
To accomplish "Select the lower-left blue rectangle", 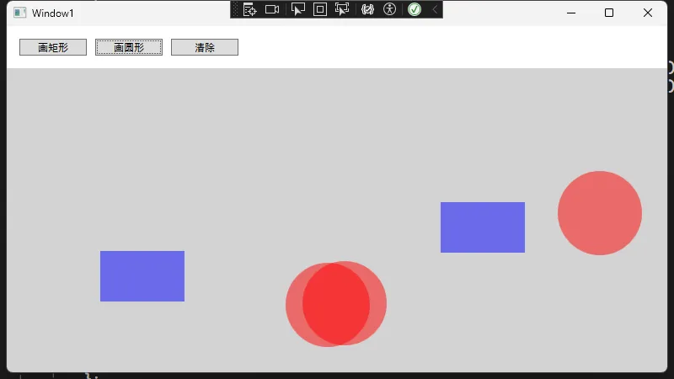I will click(x=142, y=276).
